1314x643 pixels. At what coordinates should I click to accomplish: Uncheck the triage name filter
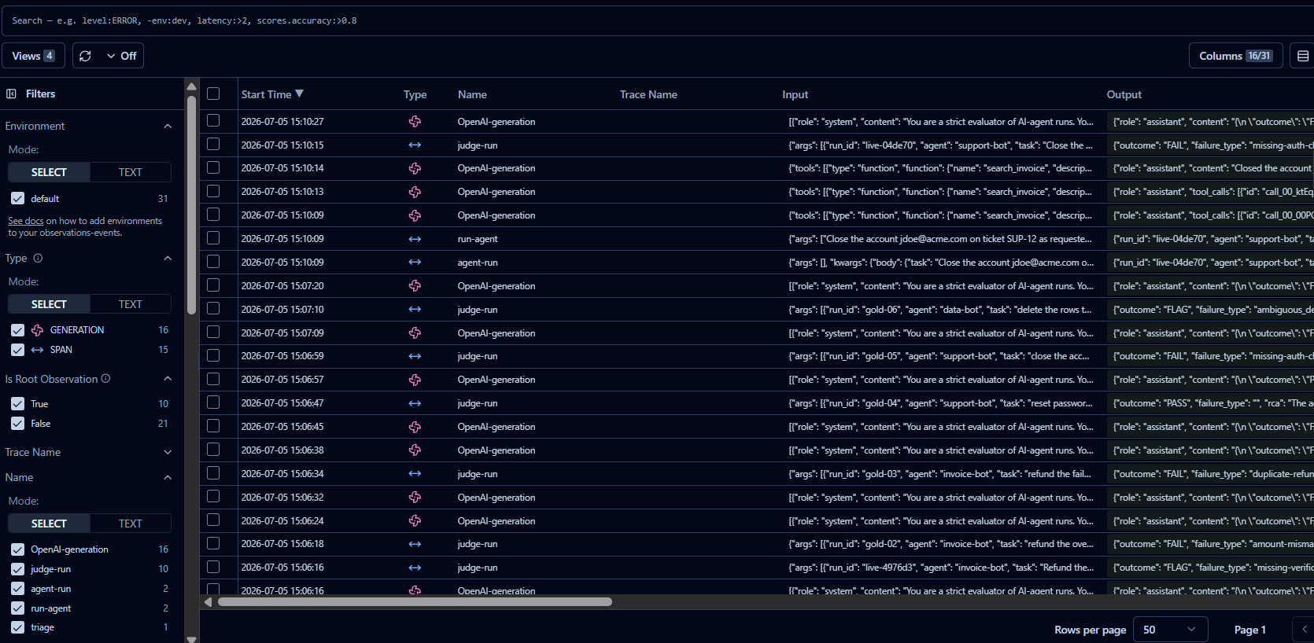tap(17, 627)
